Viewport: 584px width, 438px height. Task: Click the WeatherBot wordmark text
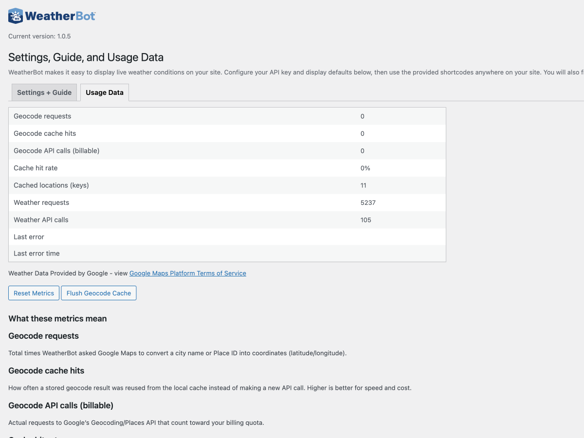60,16
